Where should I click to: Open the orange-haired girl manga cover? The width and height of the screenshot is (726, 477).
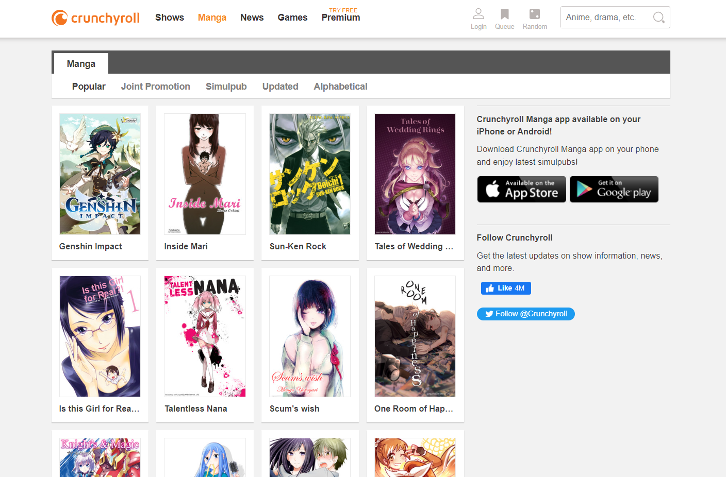tap(415, 457)
